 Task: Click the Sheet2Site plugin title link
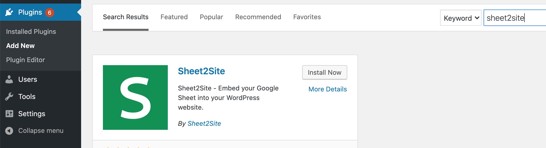201,71
